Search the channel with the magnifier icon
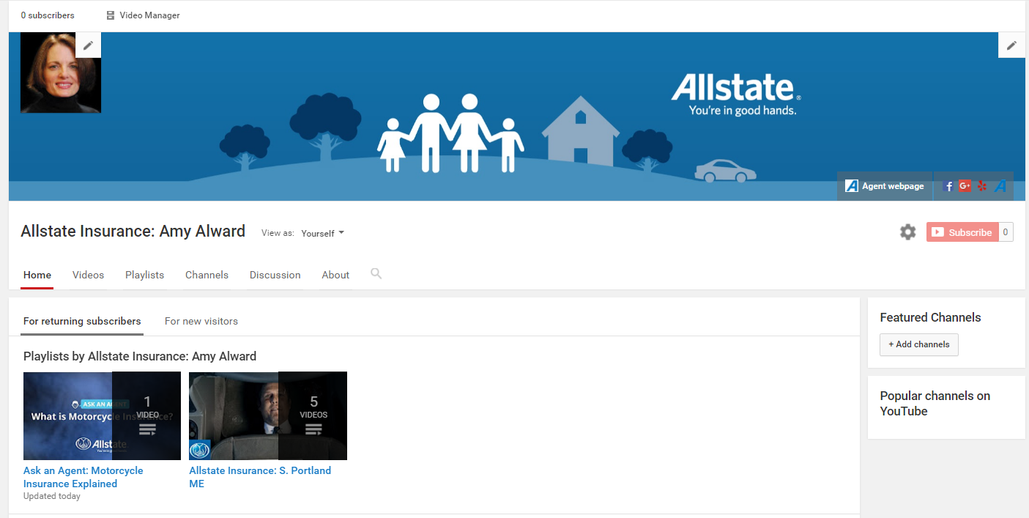 click(x=376, y=274)
